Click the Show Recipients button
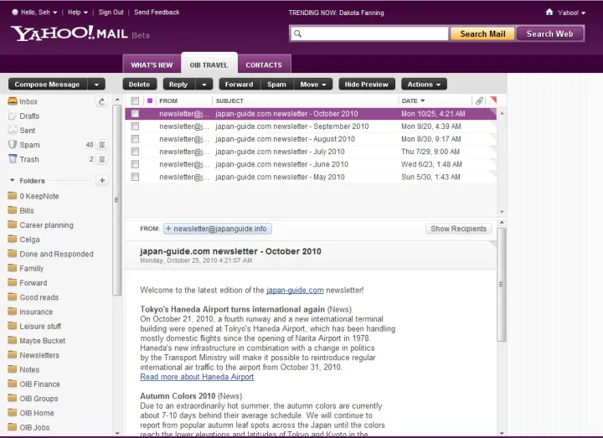 point(458,229)
